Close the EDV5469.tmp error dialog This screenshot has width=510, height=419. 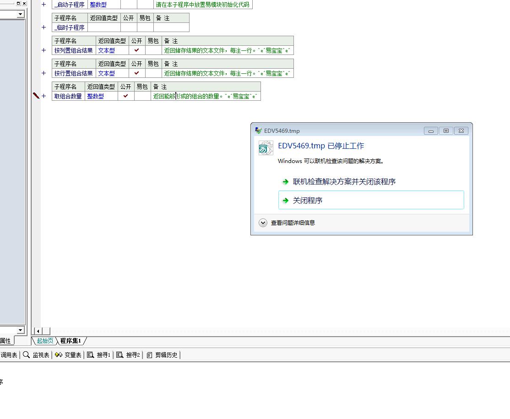(x=461, y=131)
